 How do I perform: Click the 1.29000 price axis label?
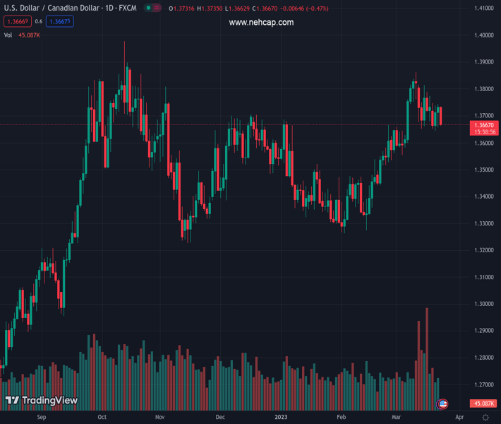coord(484,331)
